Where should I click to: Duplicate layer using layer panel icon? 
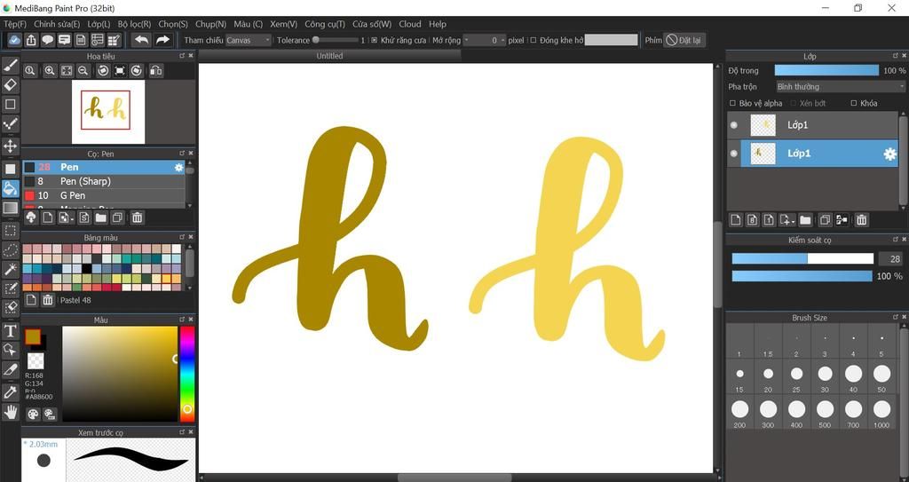825,220
